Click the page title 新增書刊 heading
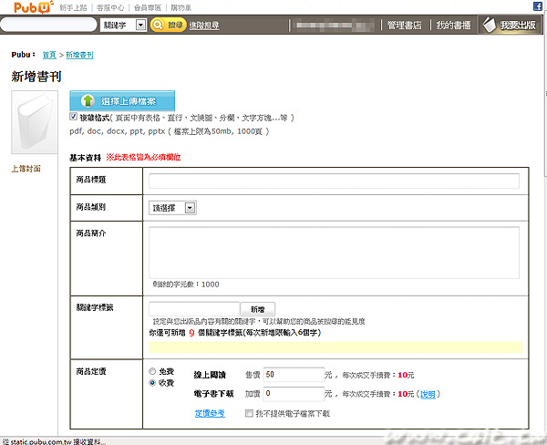Image resolution: width=547 pixels, height=445 pixels. (36, 77)
